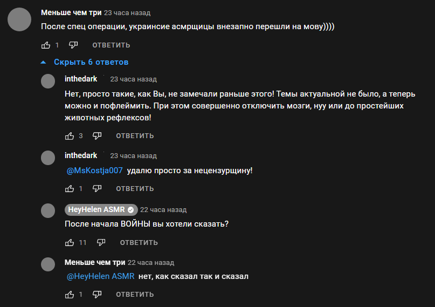Like HeyHelen ASMR's reply with 11 likes
The width and height of the screenshot is (435, 307).
(70, 243)
